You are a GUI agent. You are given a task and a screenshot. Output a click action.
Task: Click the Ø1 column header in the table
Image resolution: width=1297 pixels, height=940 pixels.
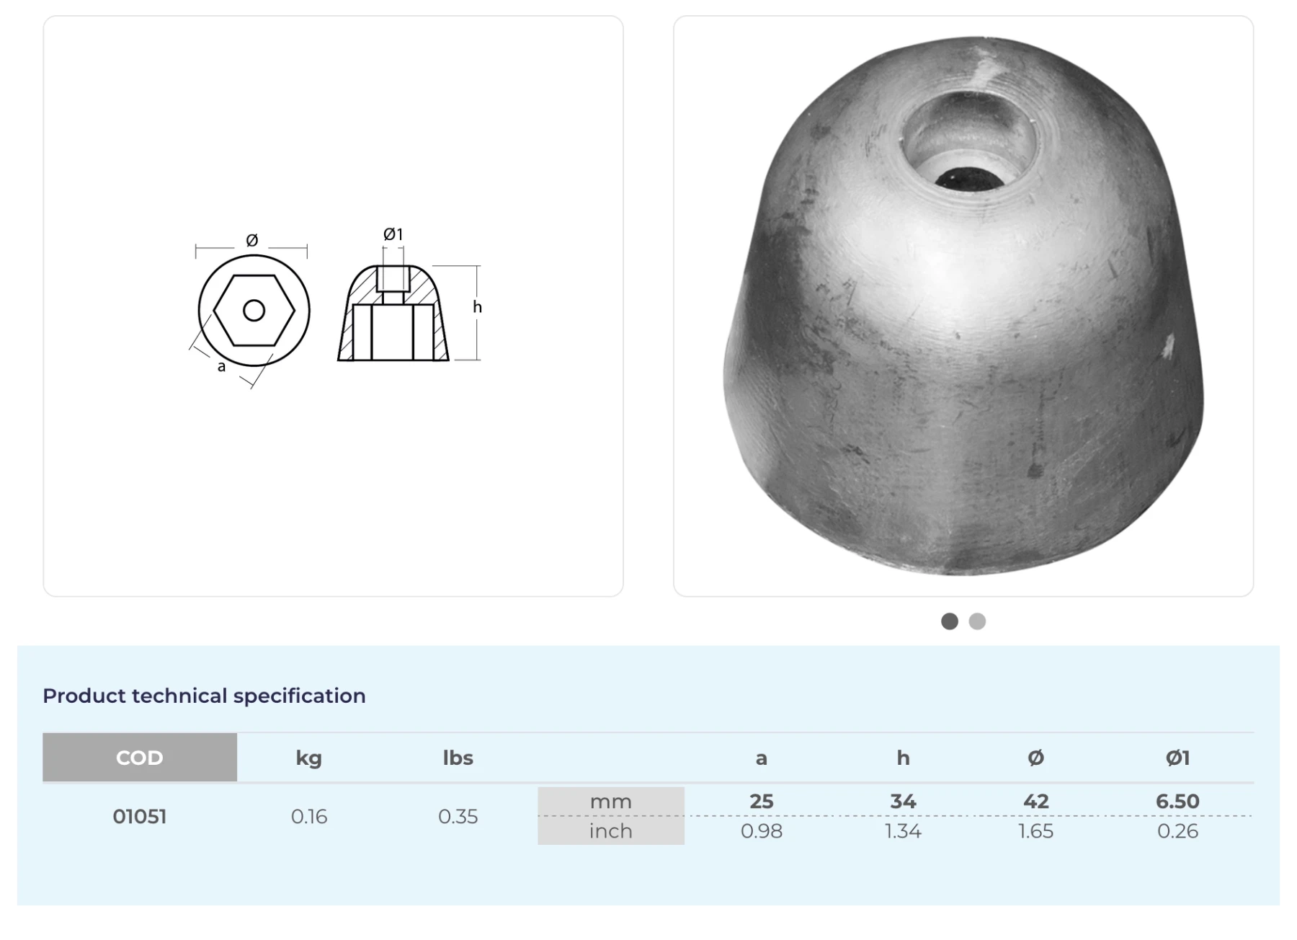coord(1177,758)
